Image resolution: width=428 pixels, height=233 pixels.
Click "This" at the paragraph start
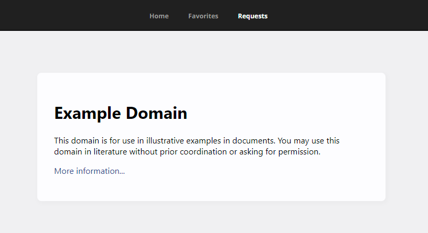click(x=61, y=141)
